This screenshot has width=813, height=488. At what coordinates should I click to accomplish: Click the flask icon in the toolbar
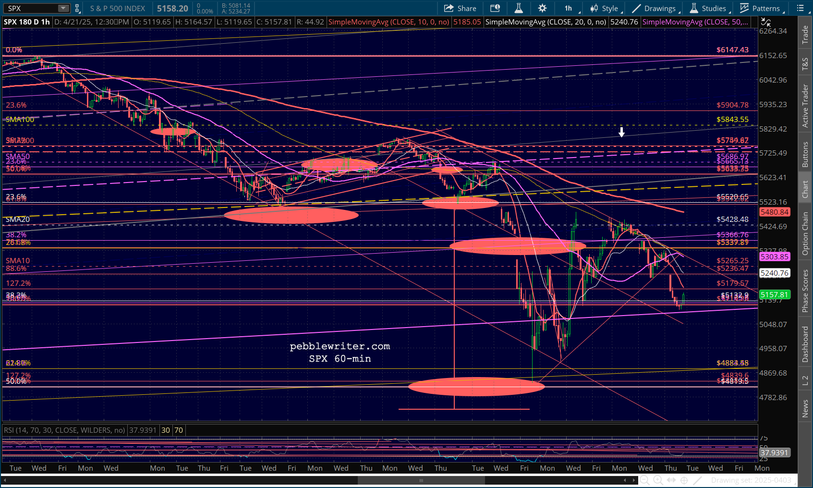pyautogui.click(x=519, y=8)
